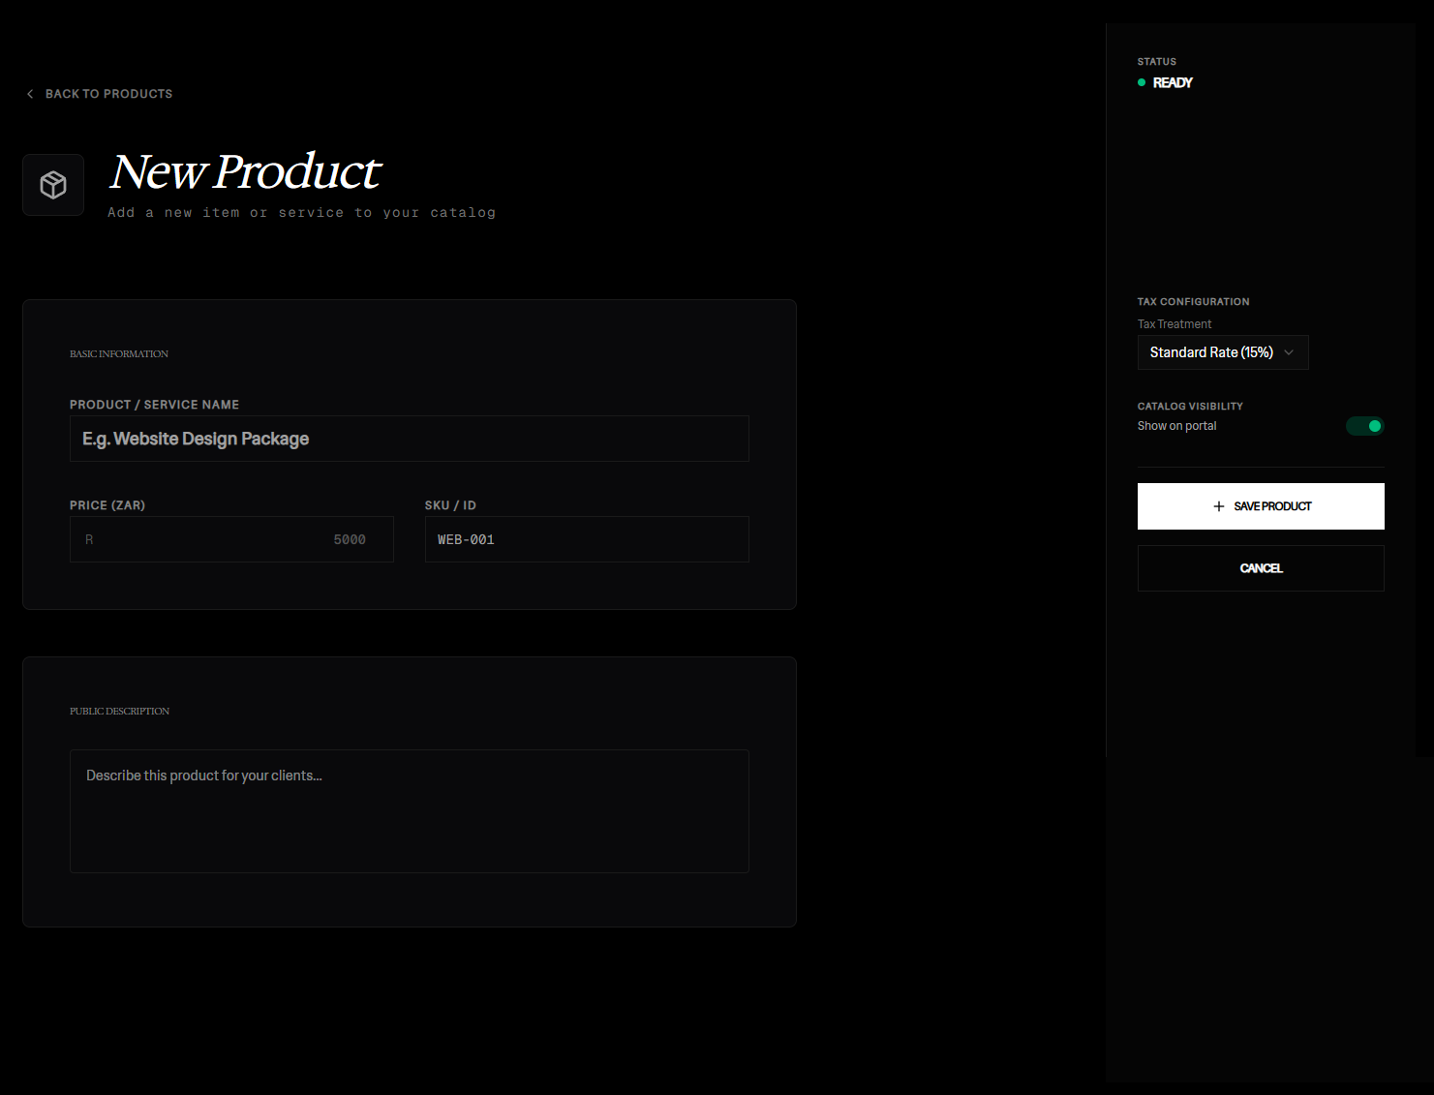Image resolution: width=1434 pixels, height=1095 pixels.
Task: Select the SKU / ID text field
Action: (x=586, y=540)
